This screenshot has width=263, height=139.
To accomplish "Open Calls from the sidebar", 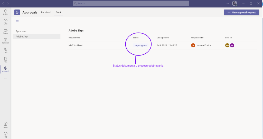I will pyautogui.click(x=5, y=50).
